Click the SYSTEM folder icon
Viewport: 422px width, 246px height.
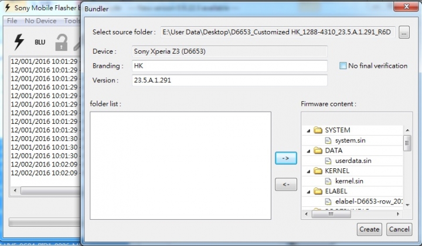point(318,130)
